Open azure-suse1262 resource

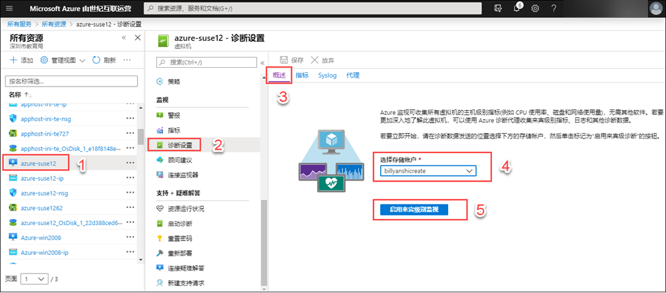tap(42, 208)
